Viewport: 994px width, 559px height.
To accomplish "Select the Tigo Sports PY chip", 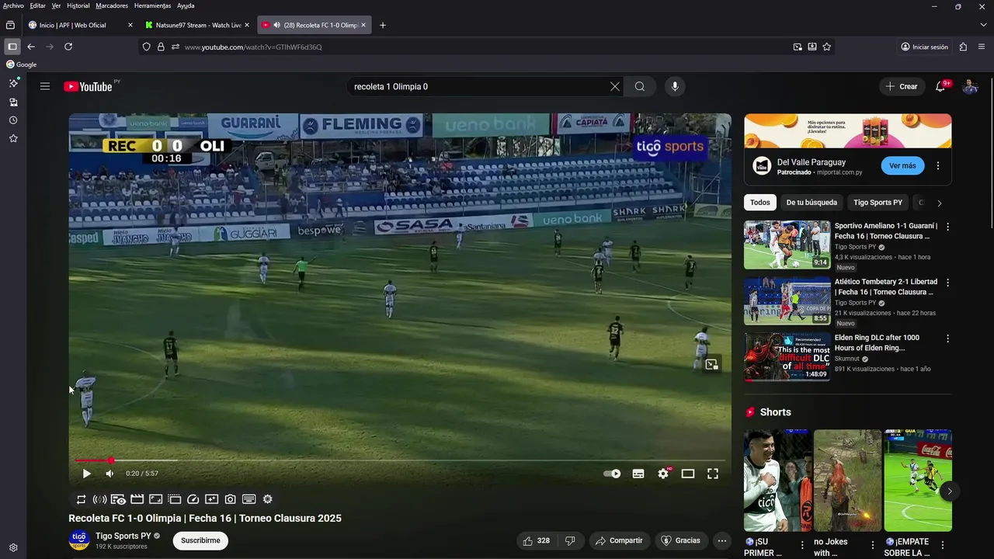I will click(878, 203).
